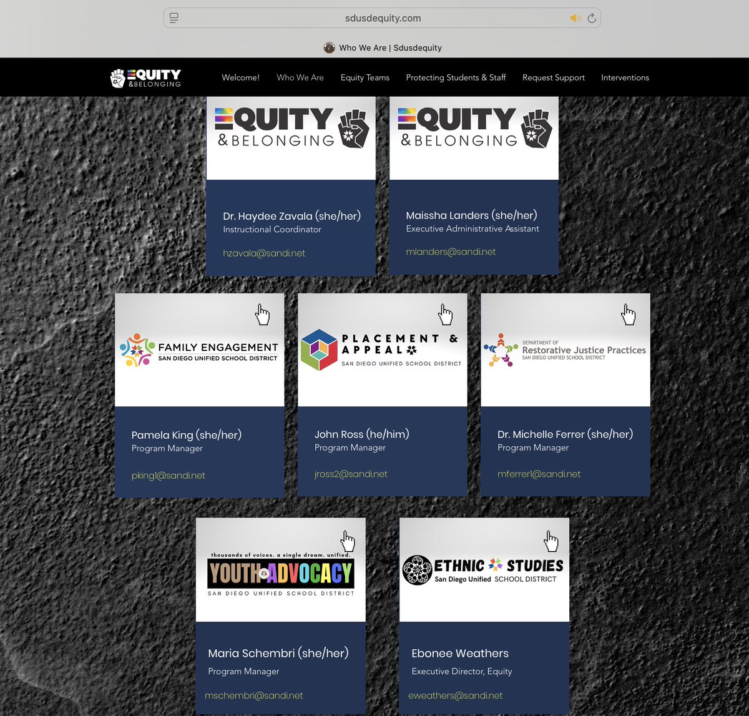Open Protecting Students & Staff menu item

pos(456,77)
